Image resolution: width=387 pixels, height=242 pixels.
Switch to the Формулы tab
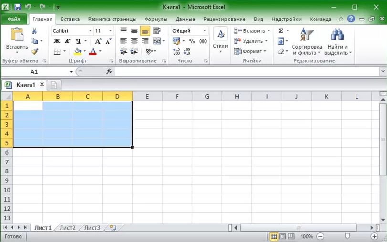pyautogui.click(x=156, y=19)
